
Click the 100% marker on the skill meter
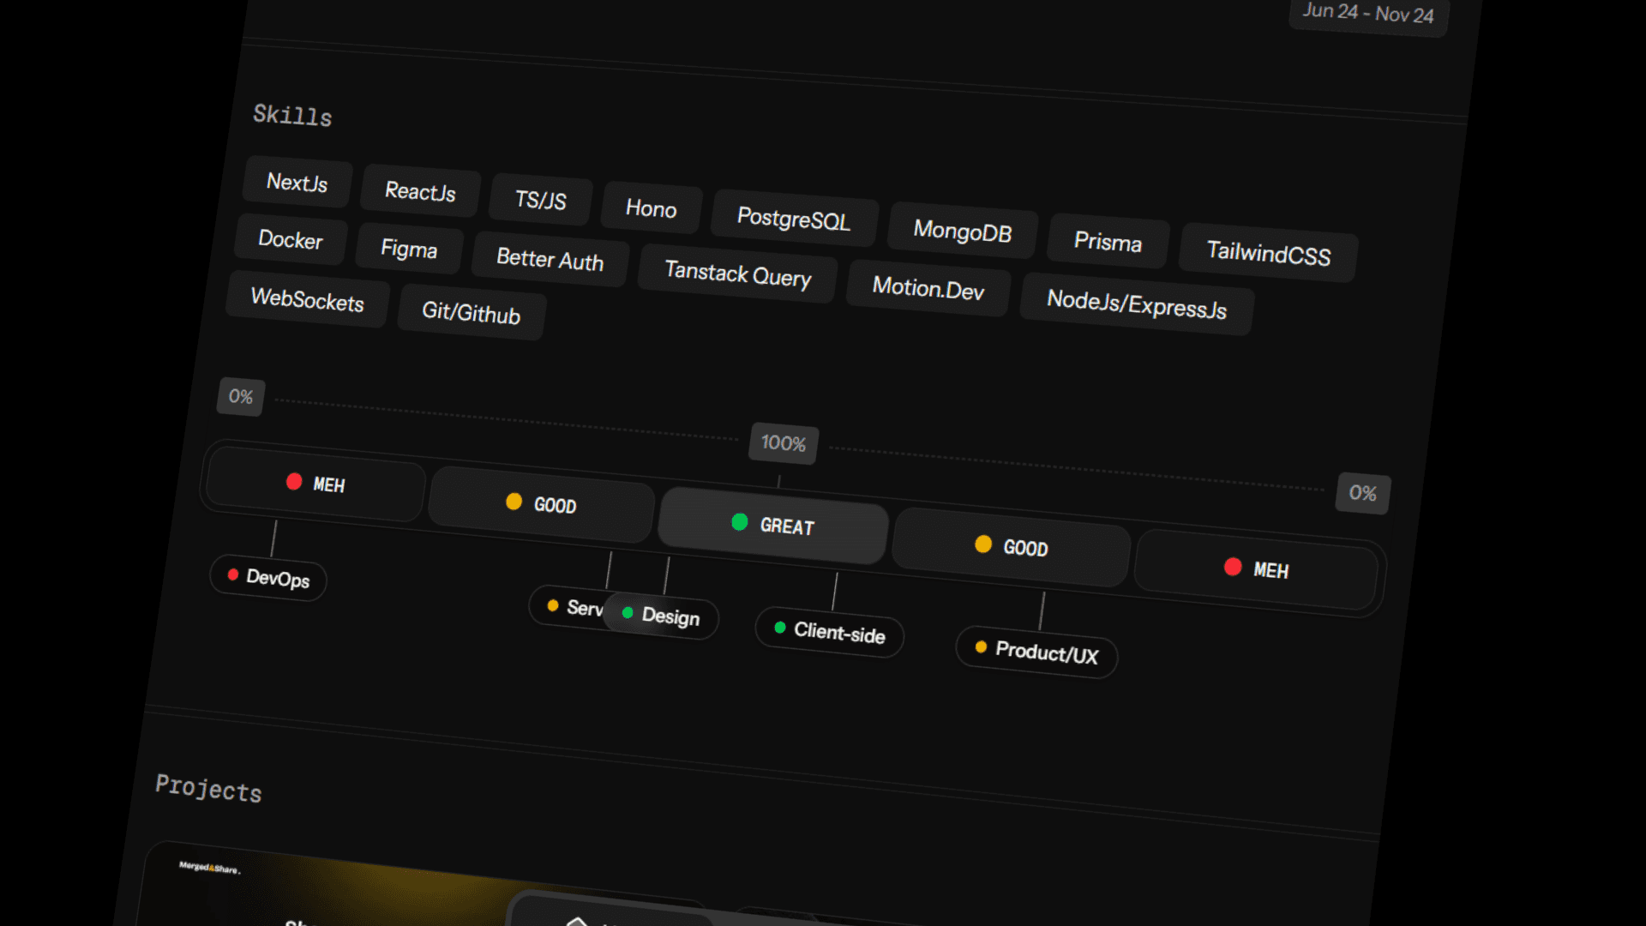tap(781, 444)
